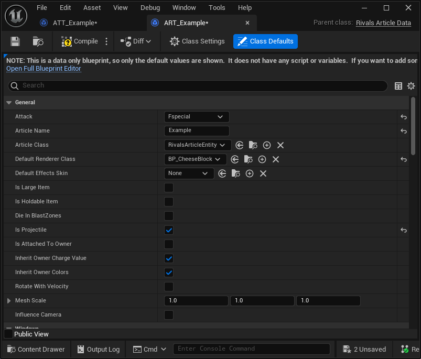Toggle Influence Camera checkbox

click(x=169, y=315)
